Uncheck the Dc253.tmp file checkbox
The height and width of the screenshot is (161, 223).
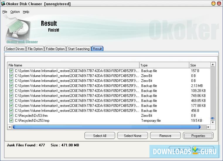click(11, 121)
